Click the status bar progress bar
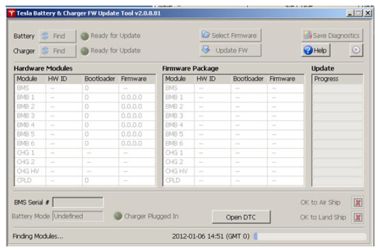The height and width of the screenshot is (252, 380). click(x=310, y=236)
